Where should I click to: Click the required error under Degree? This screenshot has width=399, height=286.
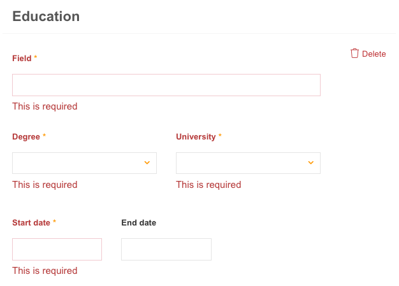point(45,185)
